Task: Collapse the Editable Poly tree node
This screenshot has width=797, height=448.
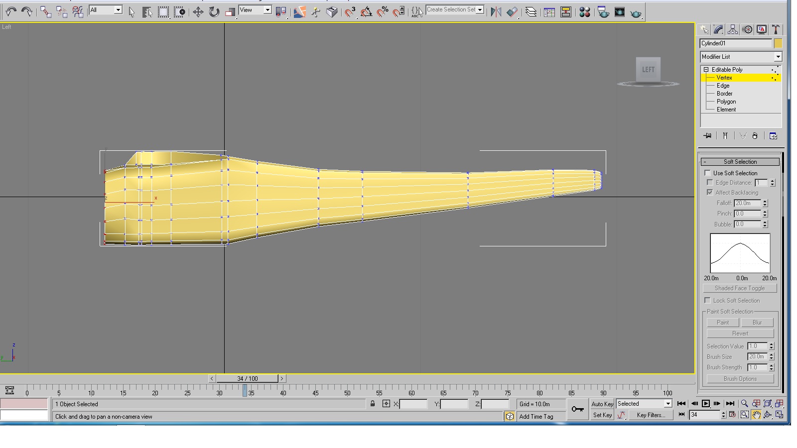Action: pyautogui.click(x=706, y=70)
